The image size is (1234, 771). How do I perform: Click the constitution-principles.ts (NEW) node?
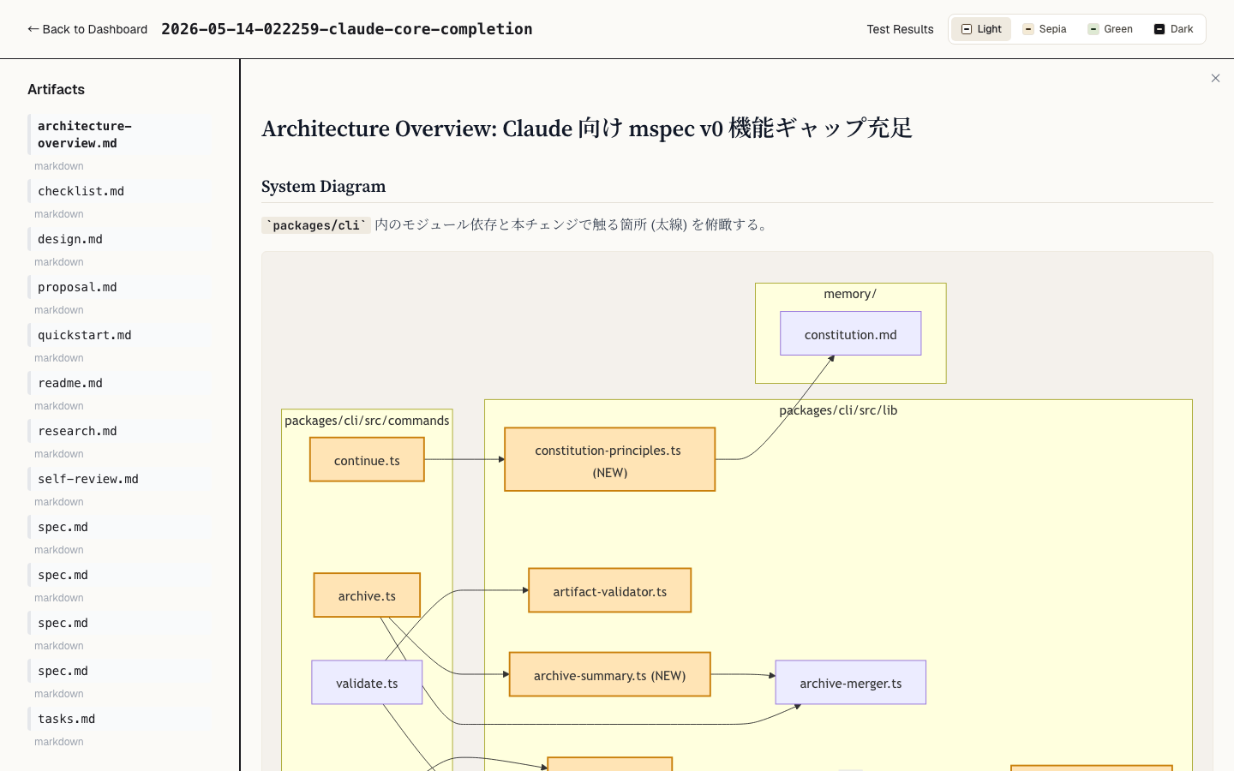pyautogui.click(x=610, y=459)
